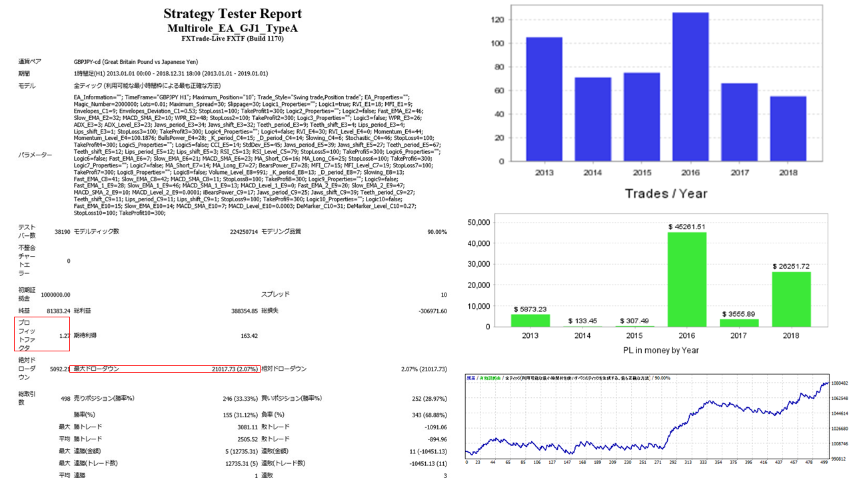Click the 2016 bar in Trades / Year chart
The height and width of the screenshot is (480, 853).
pos(691,87)
